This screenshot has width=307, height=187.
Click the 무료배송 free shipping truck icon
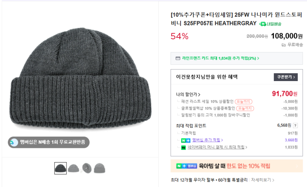pyautogui.click(x=284, y=45)
